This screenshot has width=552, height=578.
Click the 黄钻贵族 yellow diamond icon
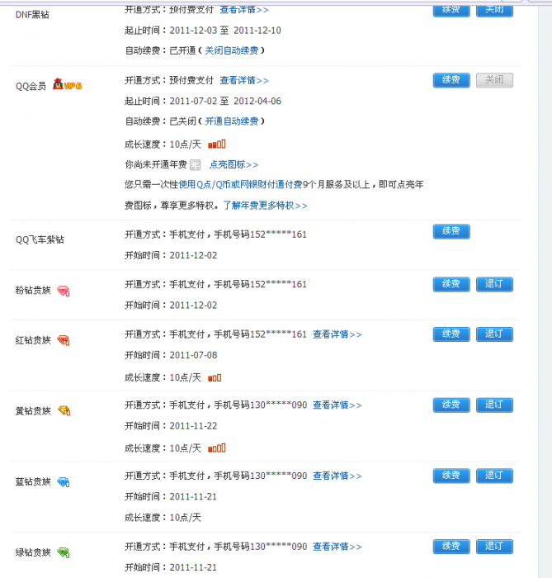coord(64,410)
